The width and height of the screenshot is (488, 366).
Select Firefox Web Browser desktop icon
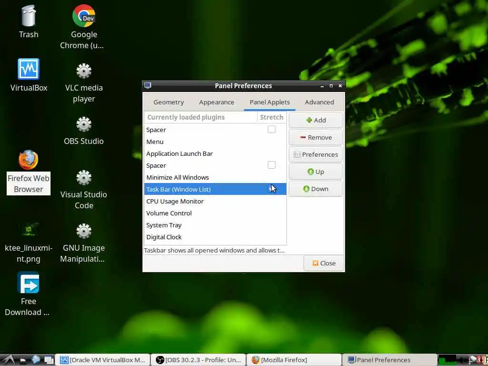click(x=28, y=160)
